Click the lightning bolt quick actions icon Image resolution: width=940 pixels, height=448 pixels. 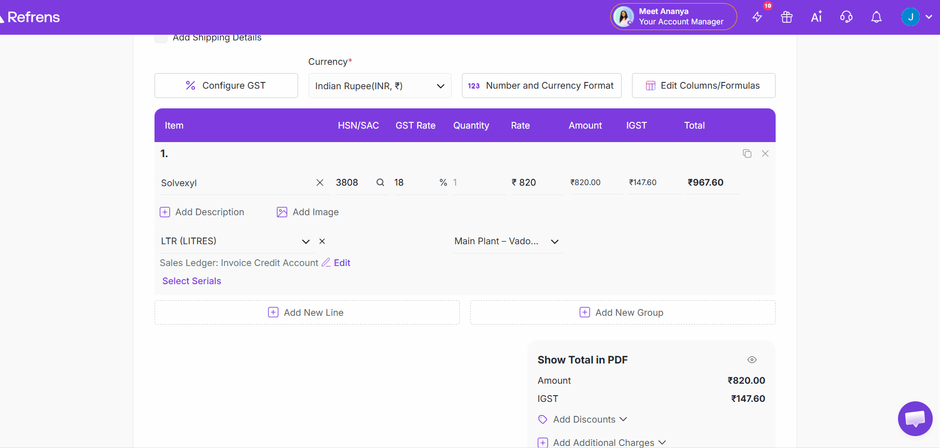(x=757, y=17)
